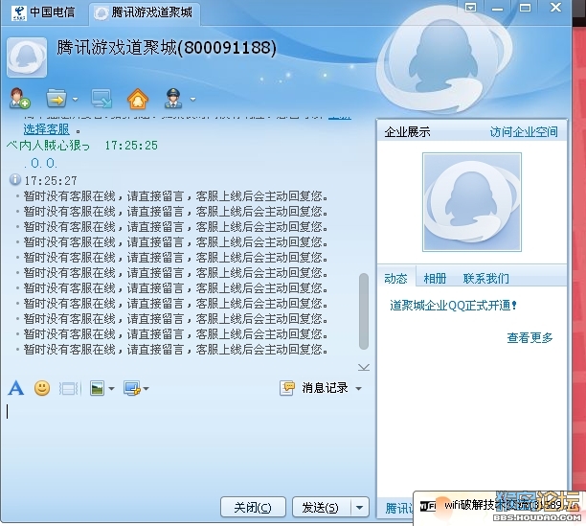The width and height of the screenshot is (586, 526).
Task: Click the collapse chevron below the scrollbar
Action: 364,367
